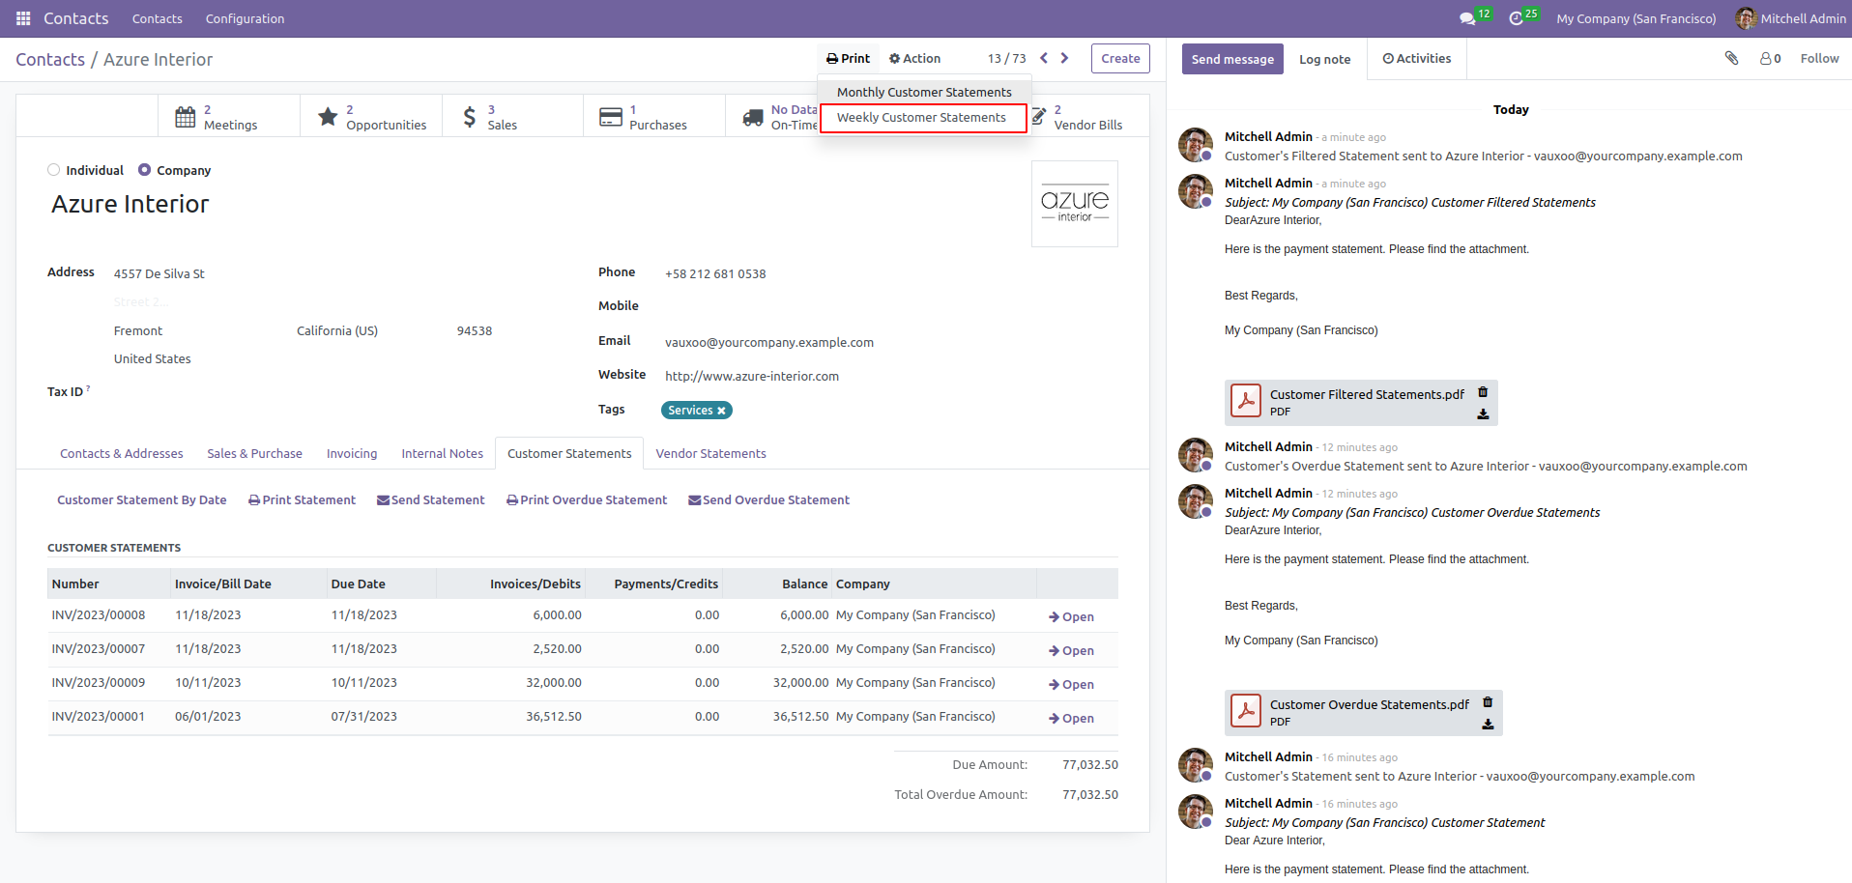Screen dimensions: 1852x883
Task: Go to the next contact record arrow
Action: (x=1064, y=58)
